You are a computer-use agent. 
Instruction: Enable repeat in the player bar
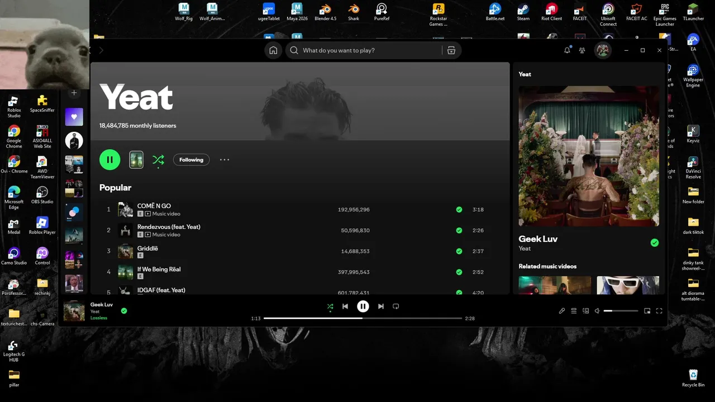pyautogui.click(x=396, y=307)
